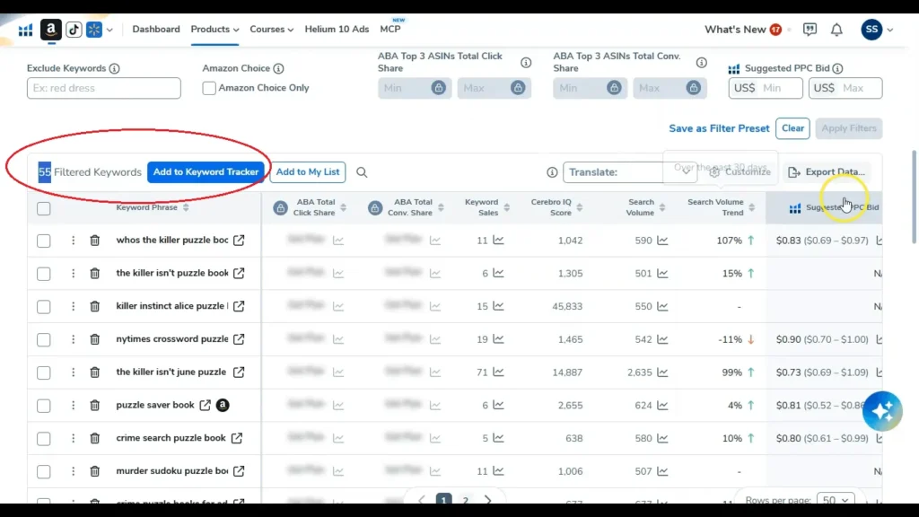Delete 'puzzle saver book' keyword row
This screenshot has height=517, width=919.
coord(94,405)
